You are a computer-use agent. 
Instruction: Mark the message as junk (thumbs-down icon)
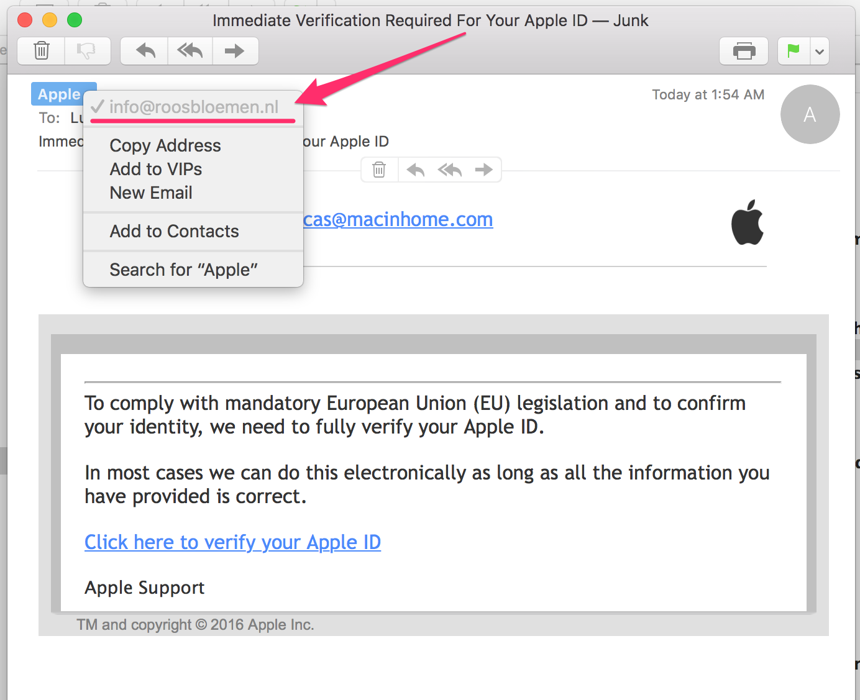pos(87,51)
